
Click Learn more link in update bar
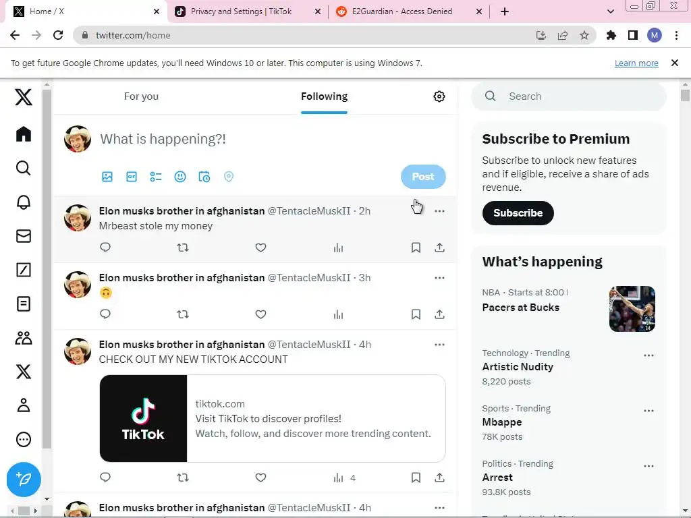click(x=636, y=63)
